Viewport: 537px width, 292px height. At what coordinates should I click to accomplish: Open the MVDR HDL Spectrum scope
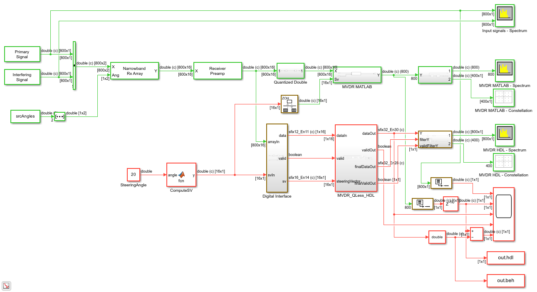point(505,135)
